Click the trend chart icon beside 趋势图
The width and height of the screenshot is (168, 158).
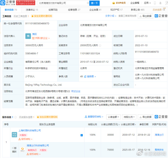(85, 76)
